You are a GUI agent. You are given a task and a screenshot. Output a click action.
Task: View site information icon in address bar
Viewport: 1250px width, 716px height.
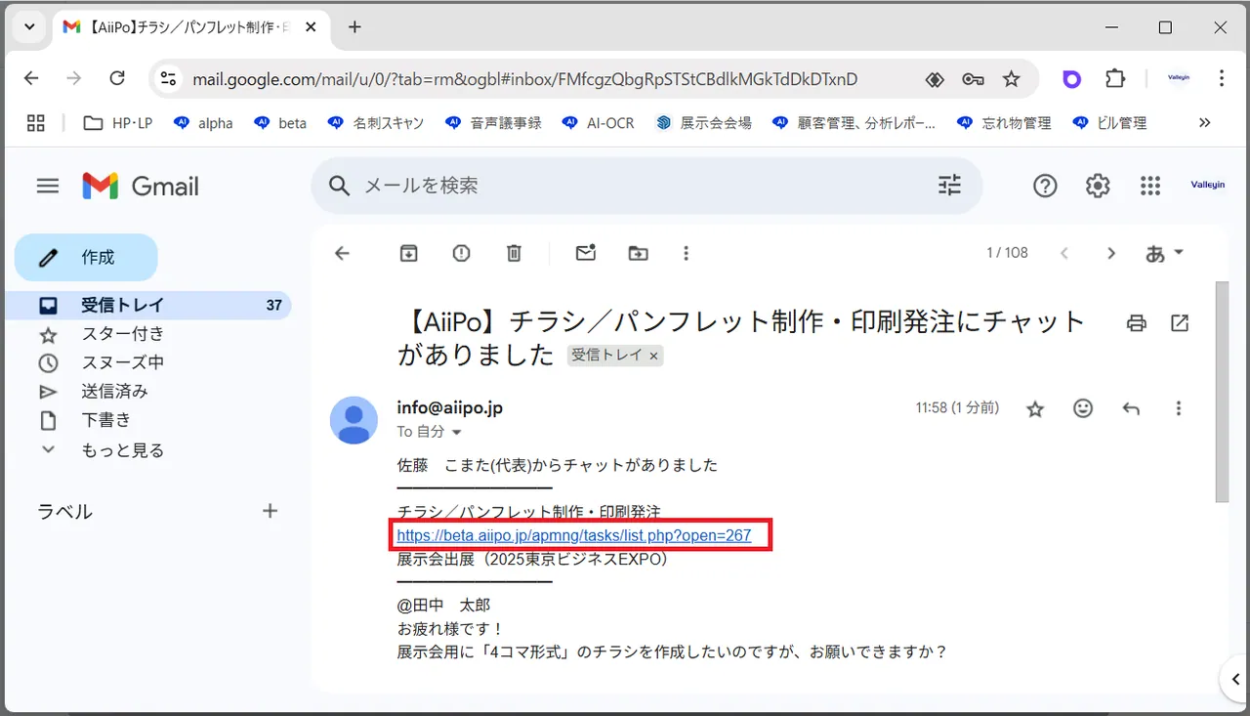click(x=168, y=79)
